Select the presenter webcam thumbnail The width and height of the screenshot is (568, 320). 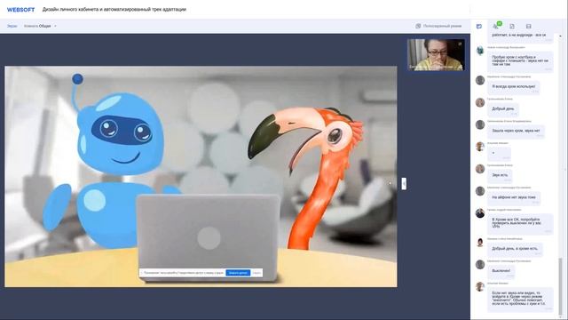pyautogui.click(x=436, y=55)
